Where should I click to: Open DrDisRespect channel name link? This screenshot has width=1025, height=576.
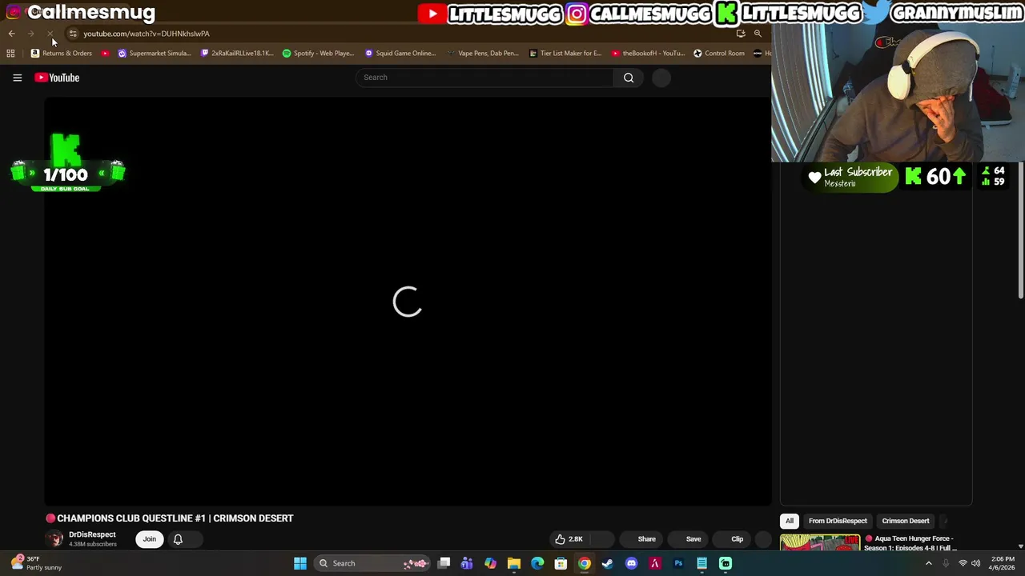[x=92, y=534]
